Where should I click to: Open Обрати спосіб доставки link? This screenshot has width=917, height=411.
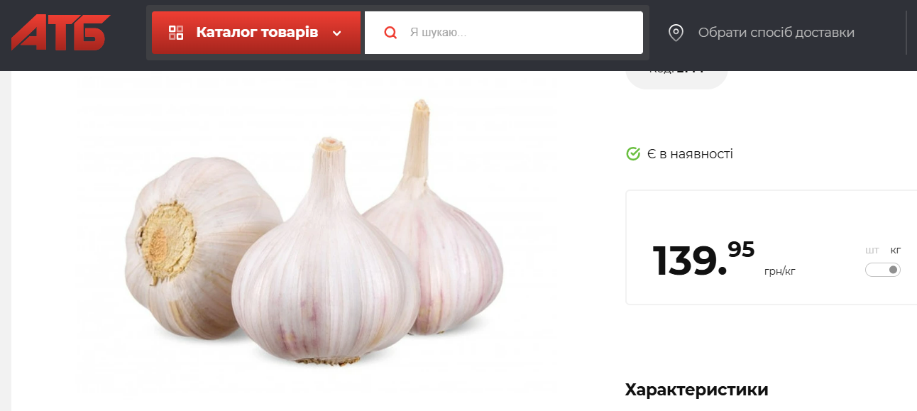(x=776, y=33)
